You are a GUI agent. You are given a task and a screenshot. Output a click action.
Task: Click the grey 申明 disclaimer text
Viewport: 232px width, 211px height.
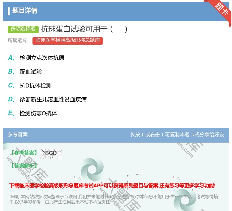pyautogui.click(x=114, y=199)
